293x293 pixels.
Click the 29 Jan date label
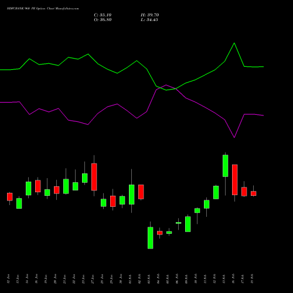coord(111,279)
